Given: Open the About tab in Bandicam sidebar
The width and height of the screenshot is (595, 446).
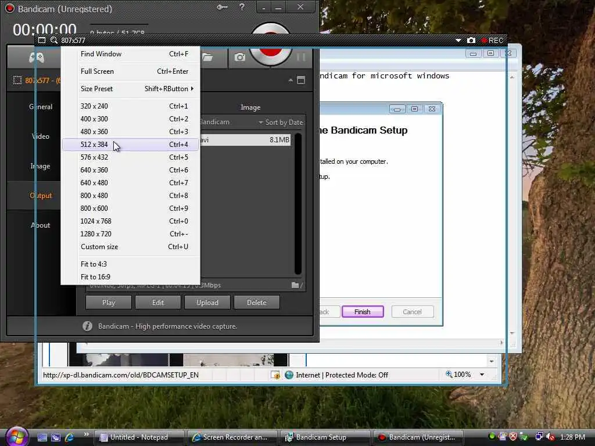Looking at the screenshot, I should tap(40, 225).
